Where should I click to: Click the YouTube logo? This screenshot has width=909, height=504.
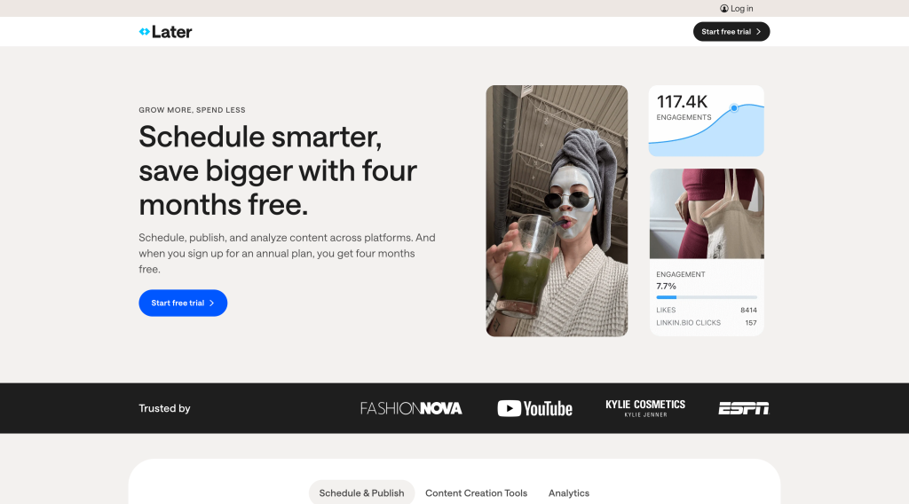click(x=534, y=408)
